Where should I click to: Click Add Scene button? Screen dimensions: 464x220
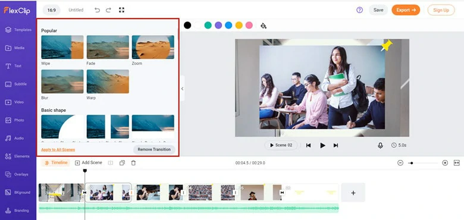tap(88, 163)
